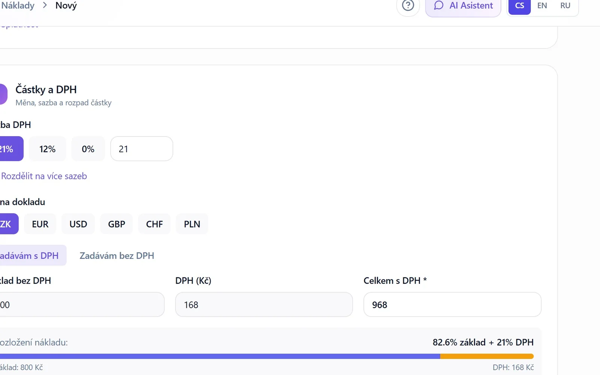The width and height of the screenshot is (600, 375).
Task: Open the AI Asistent chat
Action: (x=463, y=6)
